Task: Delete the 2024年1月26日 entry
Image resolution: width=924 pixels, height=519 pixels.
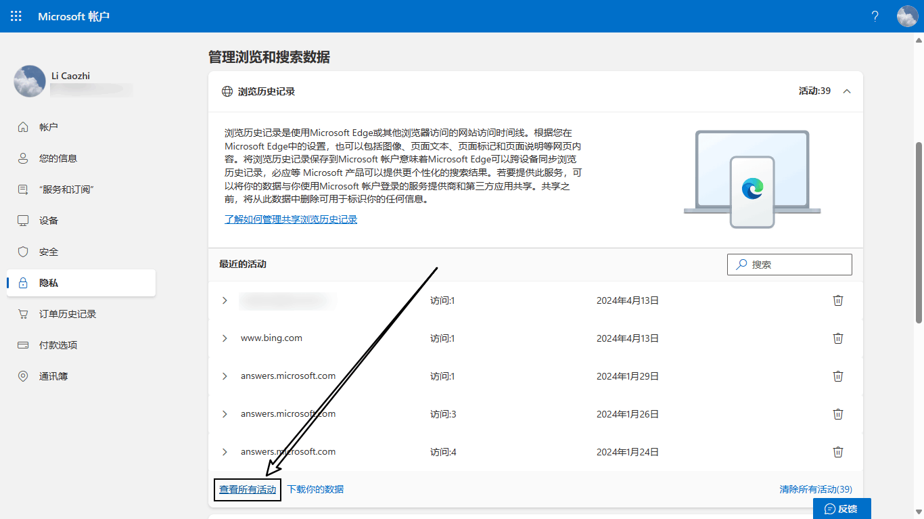Action: pos(838,414)
